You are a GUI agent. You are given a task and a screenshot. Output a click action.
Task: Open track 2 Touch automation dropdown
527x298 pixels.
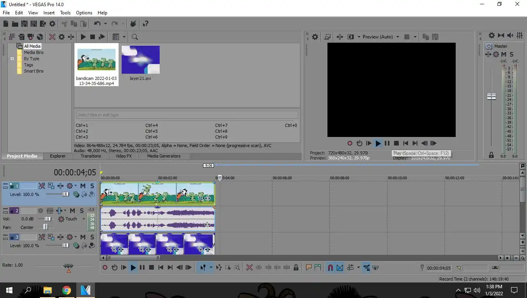(x=83, y=219)
